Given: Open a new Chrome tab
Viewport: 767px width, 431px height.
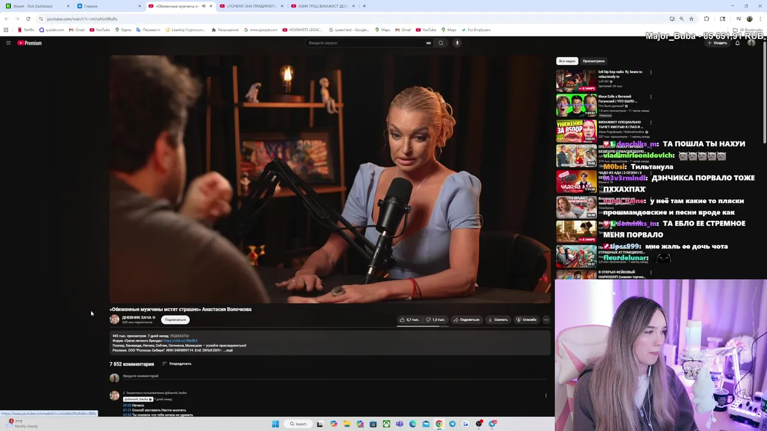Looking at the screenshot, I should [x=364, y=6].
